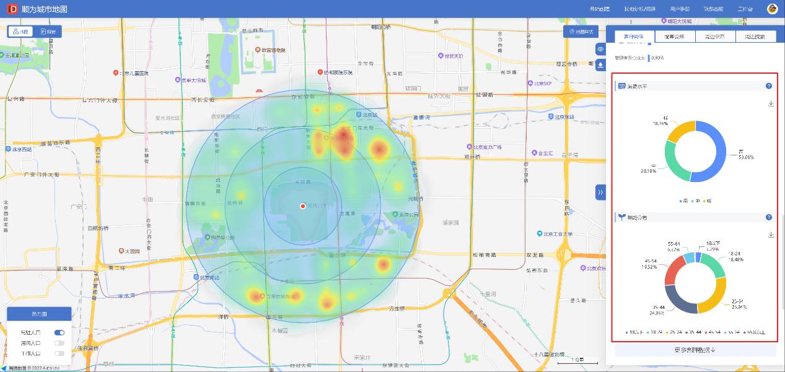Collapse the right panel with the double-chevron
The width and height of the screenshot is (785, 372).
pyautogui.click(x=600, y=192)
